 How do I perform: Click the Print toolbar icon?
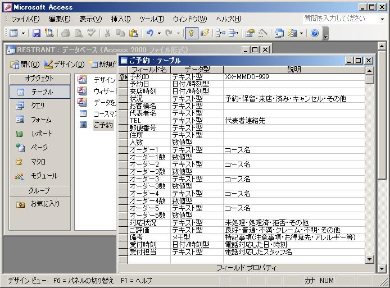pyautogui.click(x=65, y=33)
